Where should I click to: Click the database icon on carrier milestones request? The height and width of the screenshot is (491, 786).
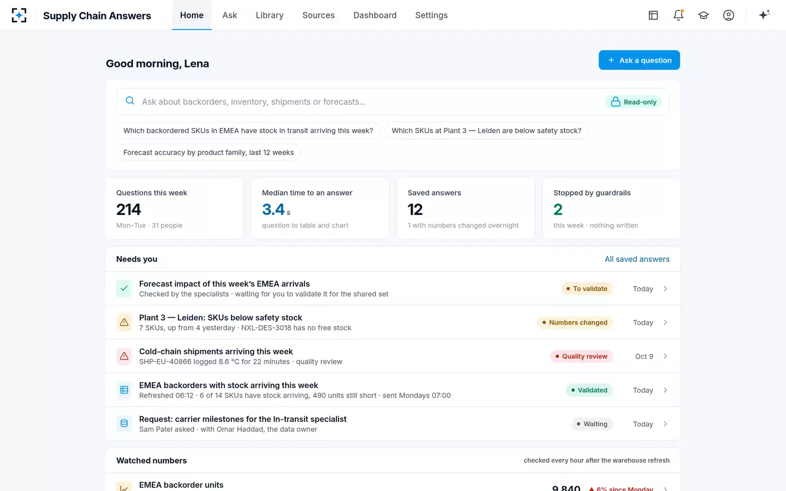pyautogui.click(x=124, y=424)
